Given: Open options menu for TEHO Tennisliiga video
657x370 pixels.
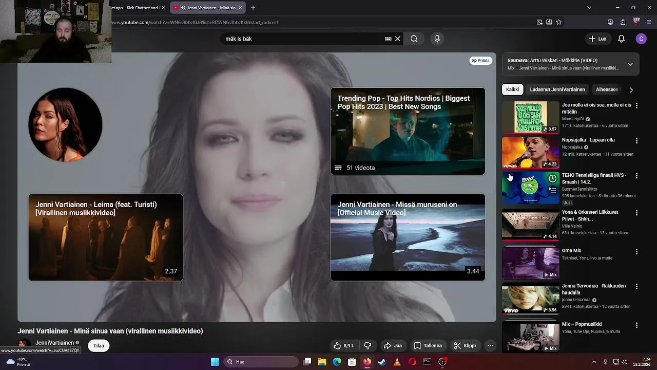Looking at the screenshot, I should coord(636,175).
